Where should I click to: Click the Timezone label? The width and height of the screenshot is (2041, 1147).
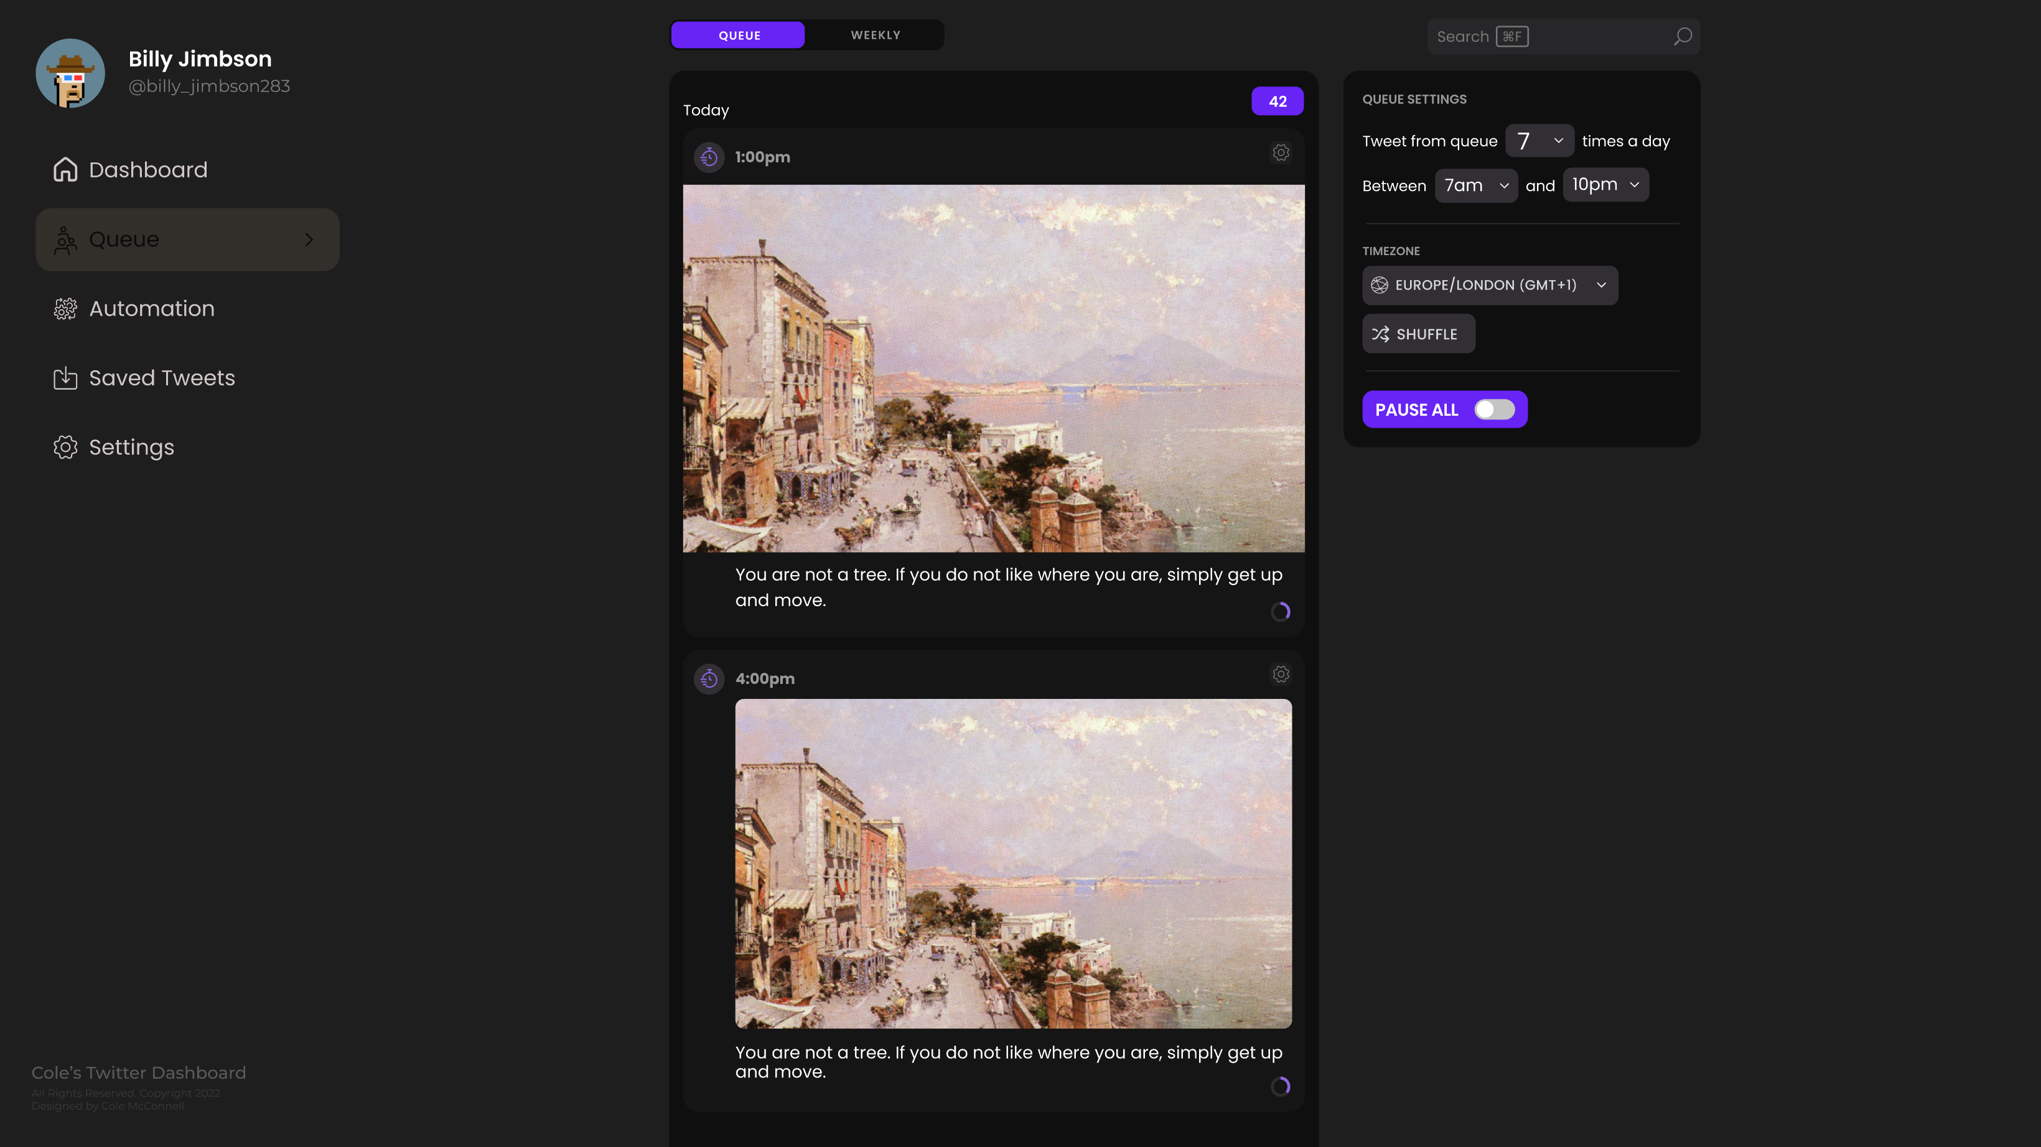coord(1391,250)
